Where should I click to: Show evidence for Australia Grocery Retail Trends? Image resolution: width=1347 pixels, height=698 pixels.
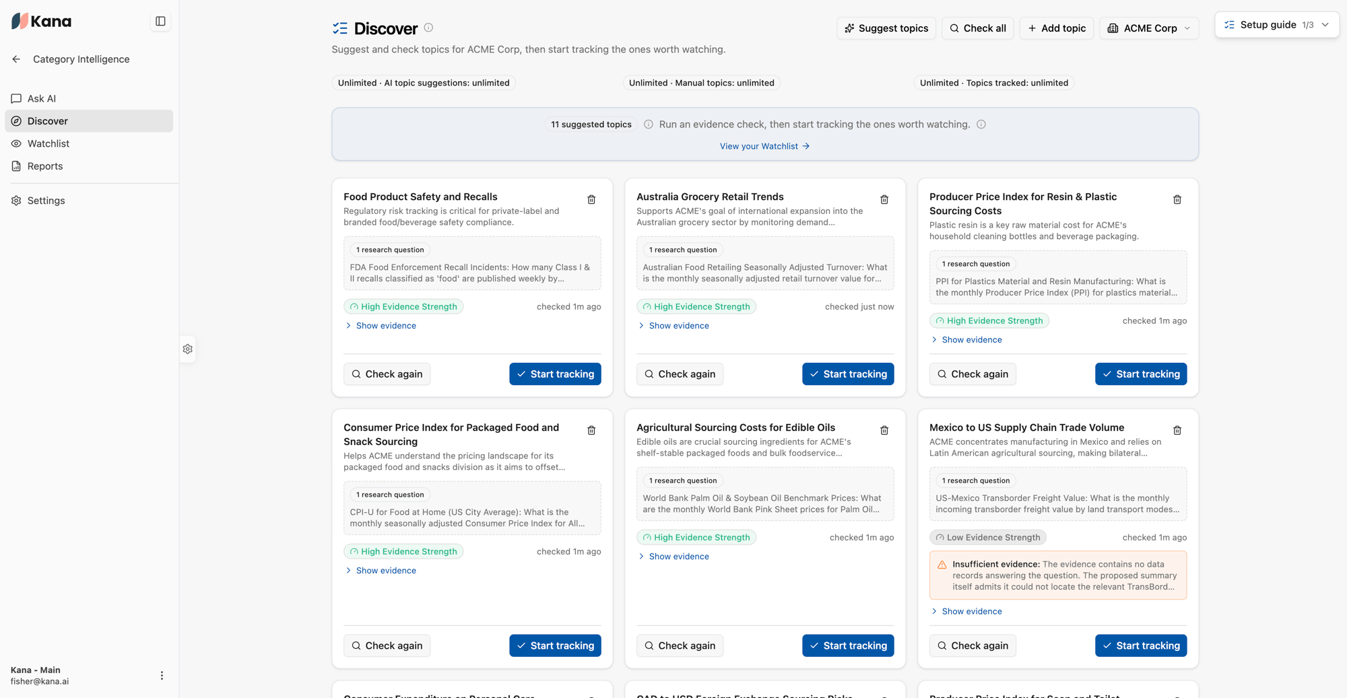click(x=673, y=326)
